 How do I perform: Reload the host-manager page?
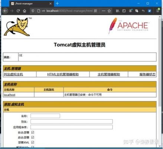tap(18, 11)
